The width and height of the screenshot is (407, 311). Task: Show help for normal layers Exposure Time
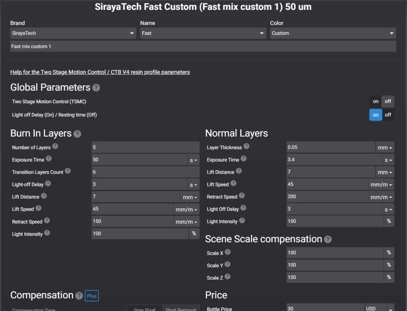click(244, 158)
